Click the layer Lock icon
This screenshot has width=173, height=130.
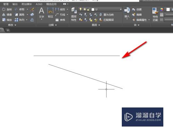(x=95, y=15)
